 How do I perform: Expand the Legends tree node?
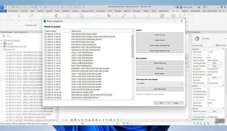pos(2,44)
